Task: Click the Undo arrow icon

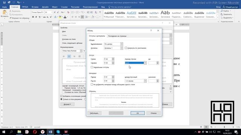Action: pos(18,2)
